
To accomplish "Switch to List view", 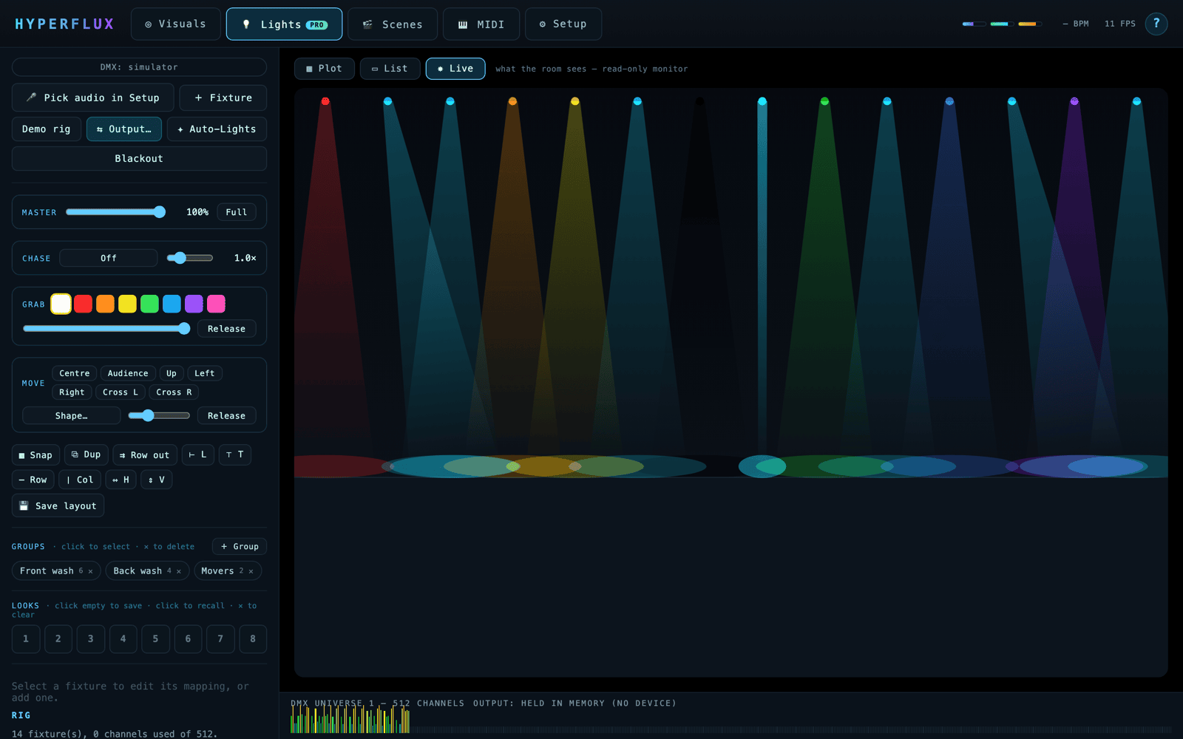I will [x=390, y=68].
